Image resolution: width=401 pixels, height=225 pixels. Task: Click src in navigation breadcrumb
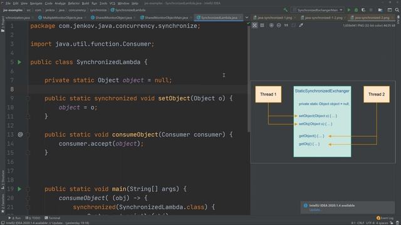click(29, 10)
